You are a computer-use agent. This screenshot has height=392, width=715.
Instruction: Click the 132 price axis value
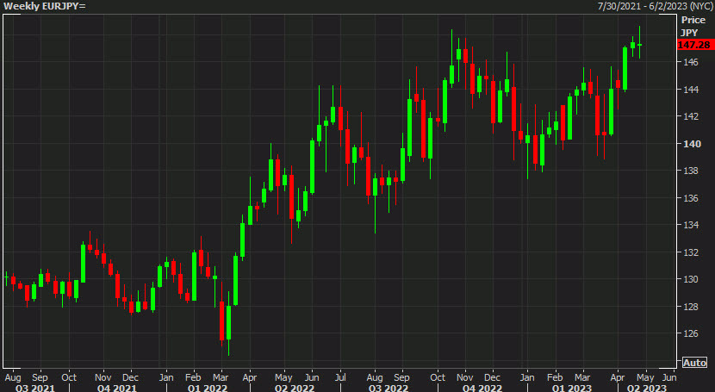tap(690, 252)
